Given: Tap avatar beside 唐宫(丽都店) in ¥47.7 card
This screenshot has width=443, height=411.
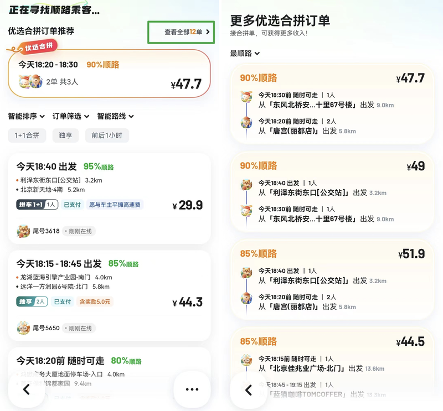Looking at the screenshot, I should point(246,122).
